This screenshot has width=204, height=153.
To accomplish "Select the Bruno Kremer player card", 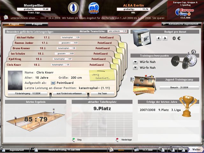I will coord(63,48).
